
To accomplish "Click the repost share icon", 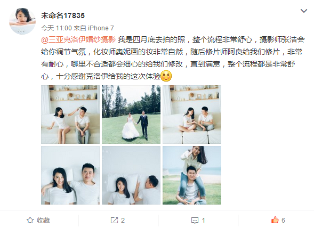I will [114, 221].
